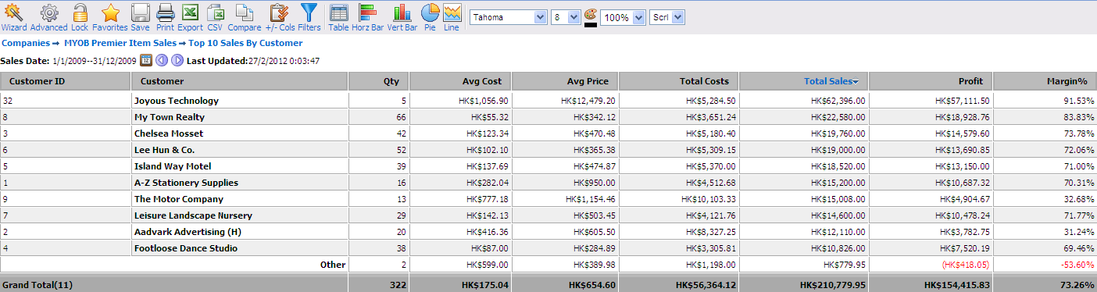Show the Pie chart
This screenshot has width=1097, height=292.
tap(430, 16)
